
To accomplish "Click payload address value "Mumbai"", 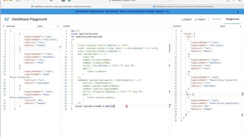I will (x=41, y=45).
